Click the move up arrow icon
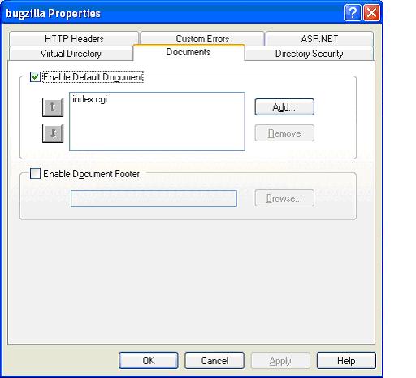 (53, 107)
